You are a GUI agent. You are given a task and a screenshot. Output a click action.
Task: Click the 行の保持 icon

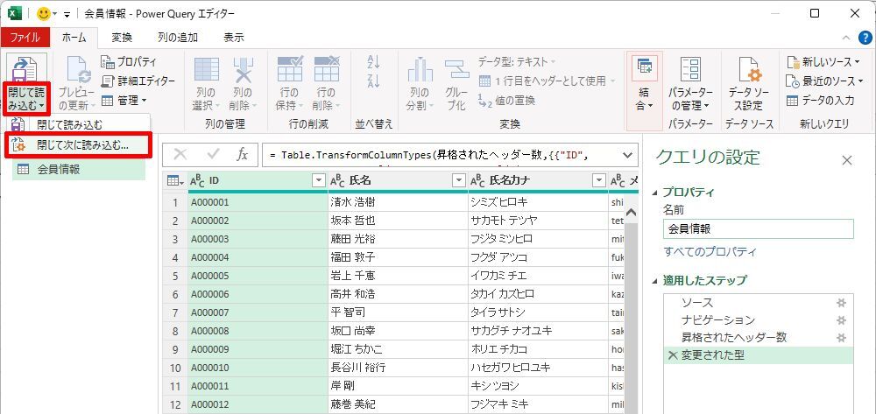(x=290, y=69)
